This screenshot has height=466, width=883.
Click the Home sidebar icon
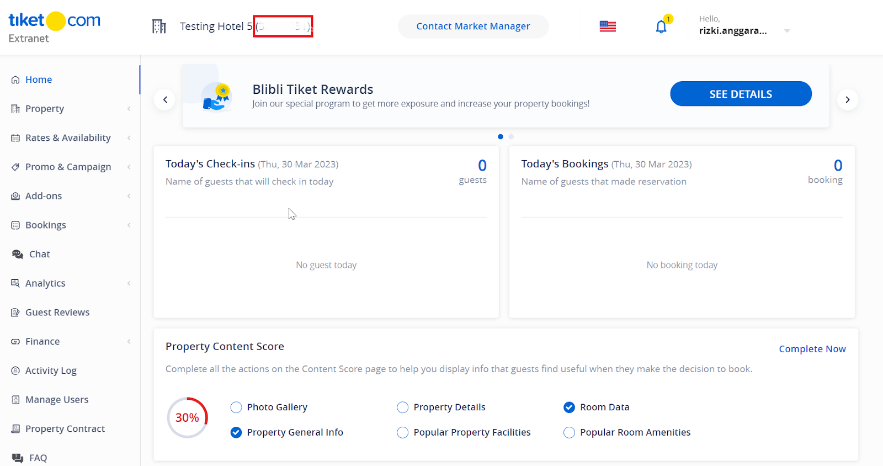(x=15, y=80)
